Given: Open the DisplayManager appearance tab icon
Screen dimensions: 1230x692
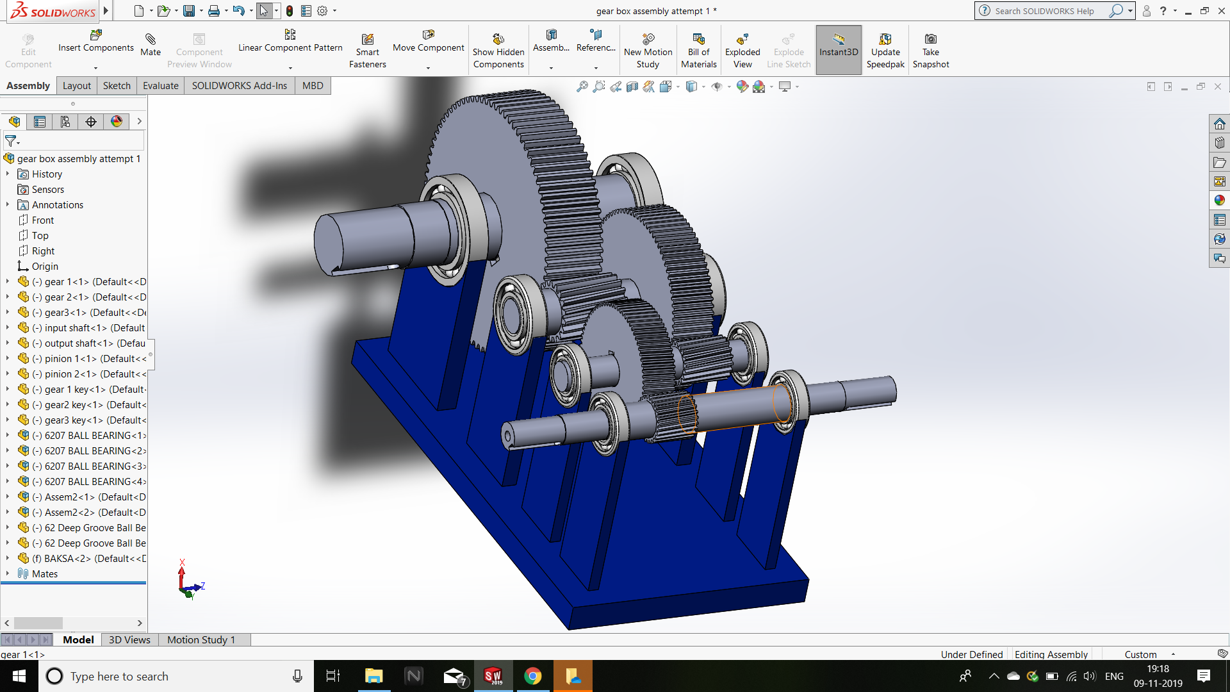Looking at the screenshot, I should pos(117,122).
